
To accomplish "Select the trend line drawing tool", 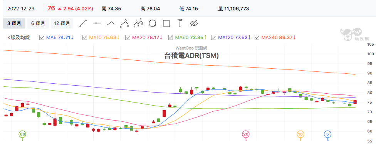I will (83, 23).
